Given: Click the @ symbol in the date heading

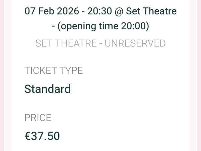Looking at the screenshot, I should pos(119,11).
